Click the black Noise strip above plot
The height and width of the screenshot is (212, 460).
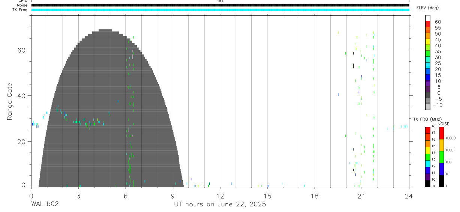[220, 5]
